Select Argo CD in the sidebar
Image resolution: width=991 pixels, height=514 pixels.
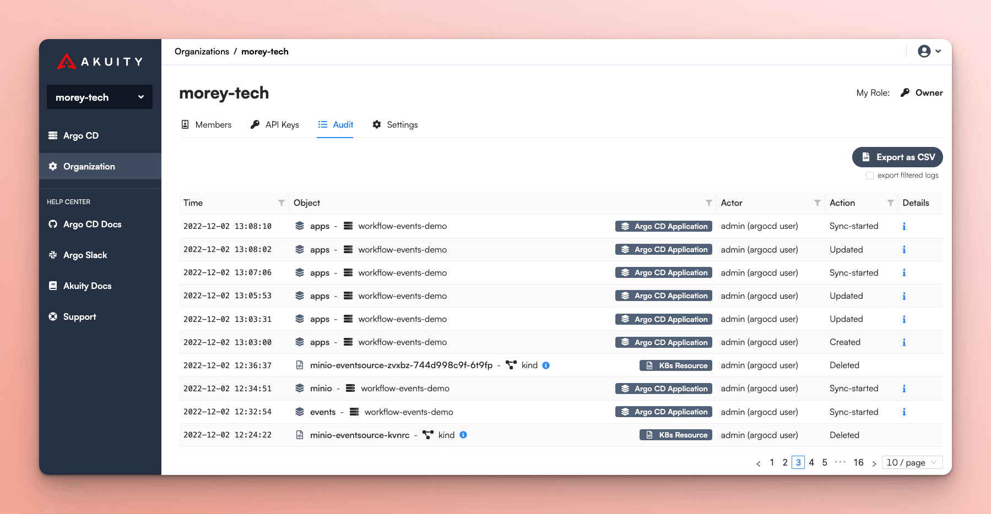point(80,135)
